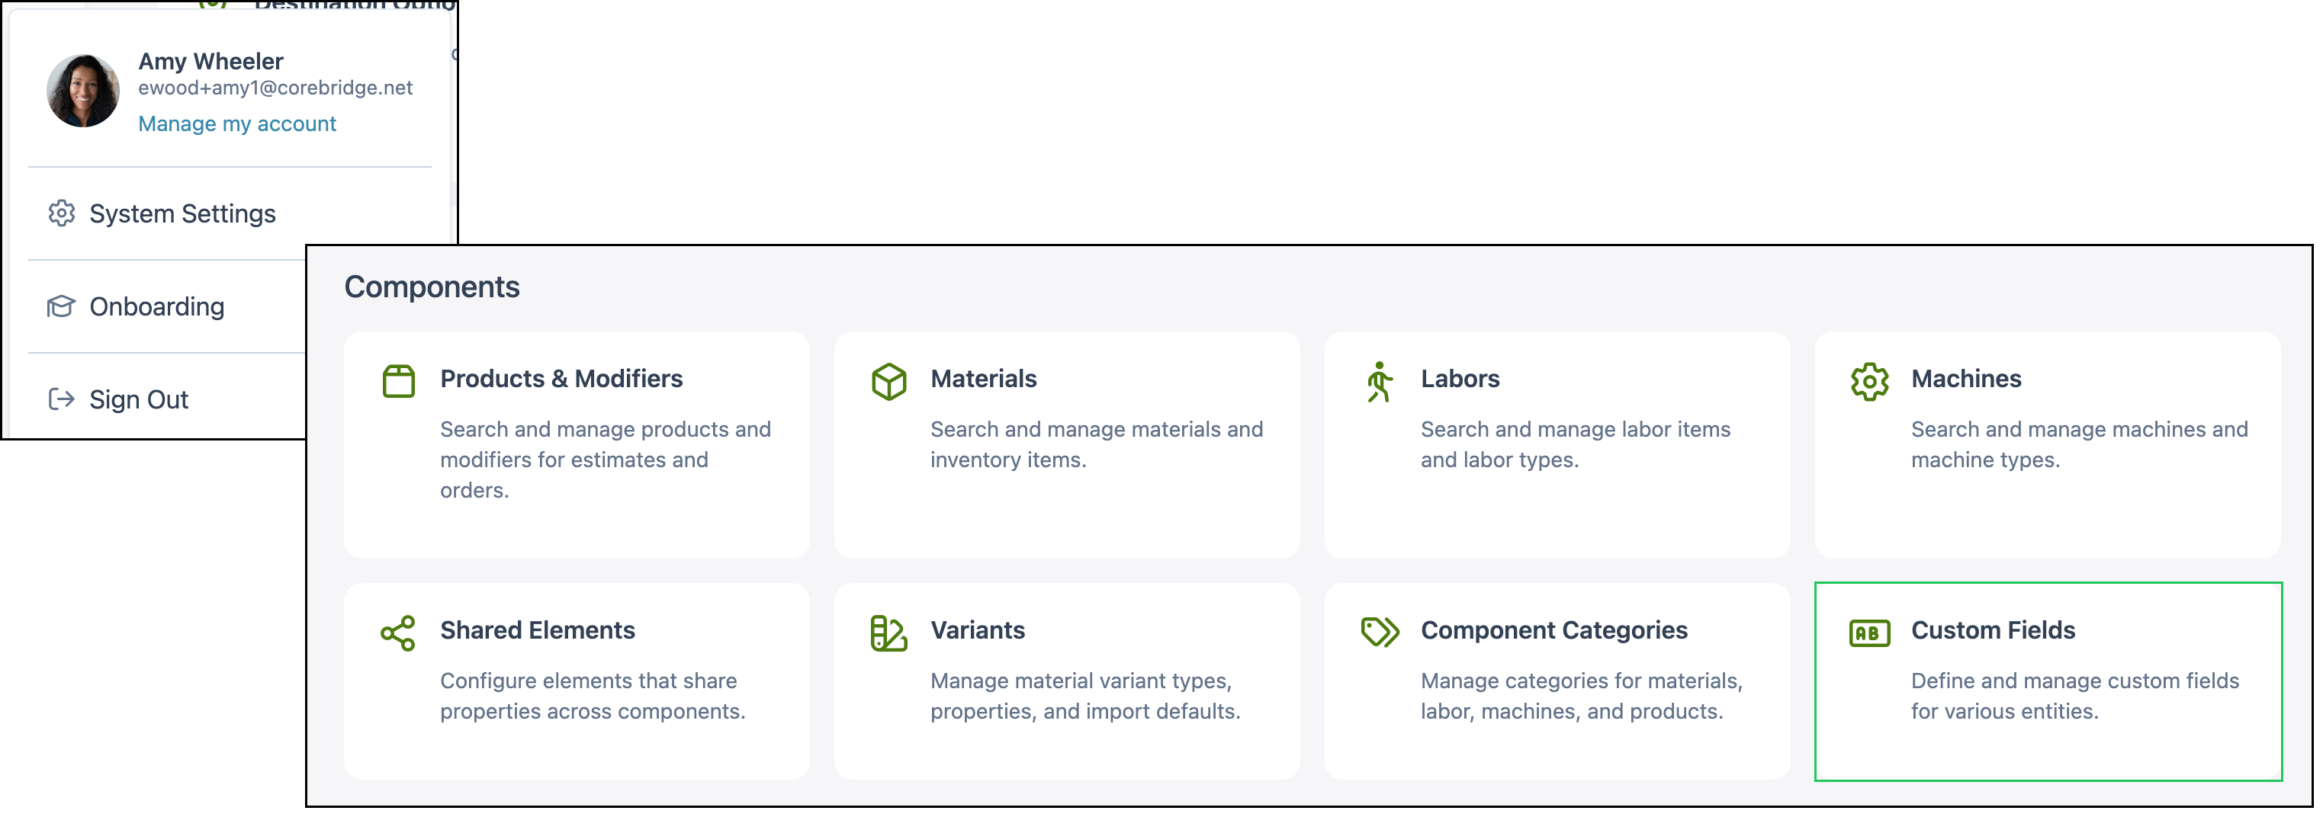The width and height of the screenshot is (2323, 817).
Task: Click the Labors walking person icon
Action: tap(1379, 381)
